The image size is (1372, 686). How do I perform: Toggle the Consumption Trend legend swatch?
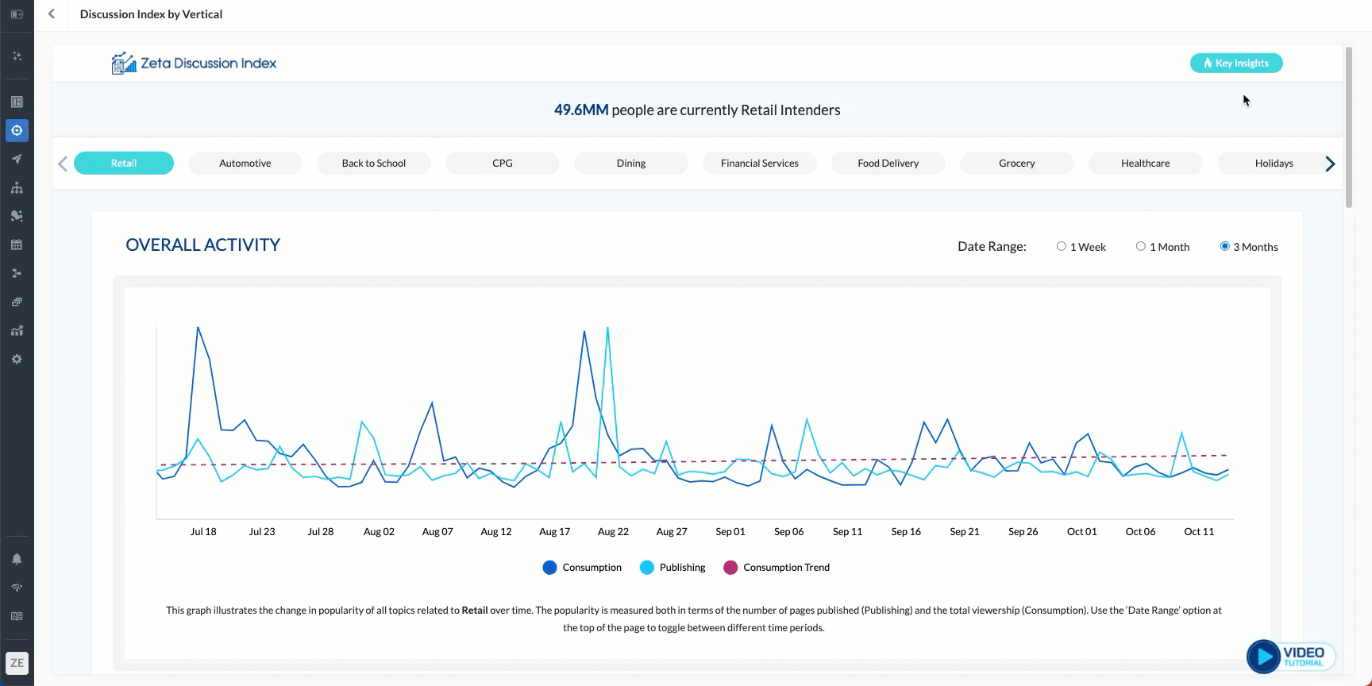(730, 568)
